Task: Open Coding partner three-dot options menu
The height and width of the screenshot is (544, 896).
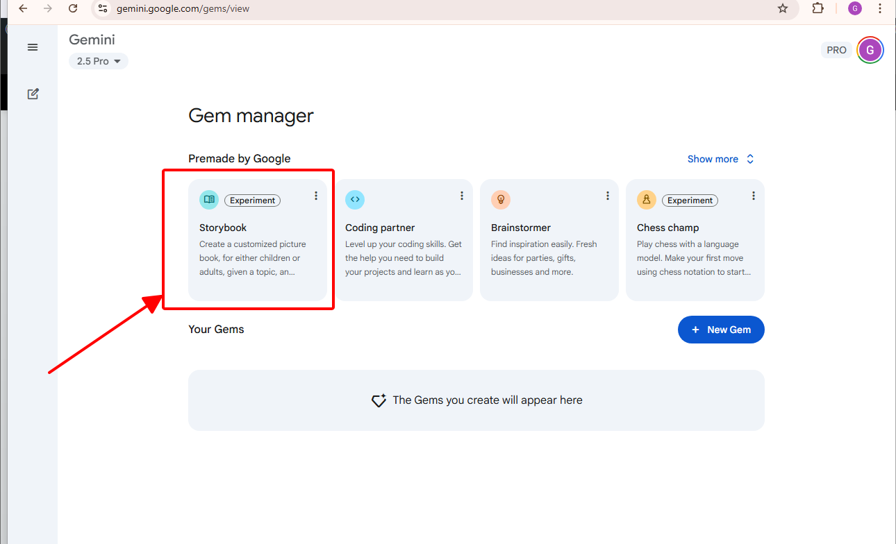Action: click(462, 196)
